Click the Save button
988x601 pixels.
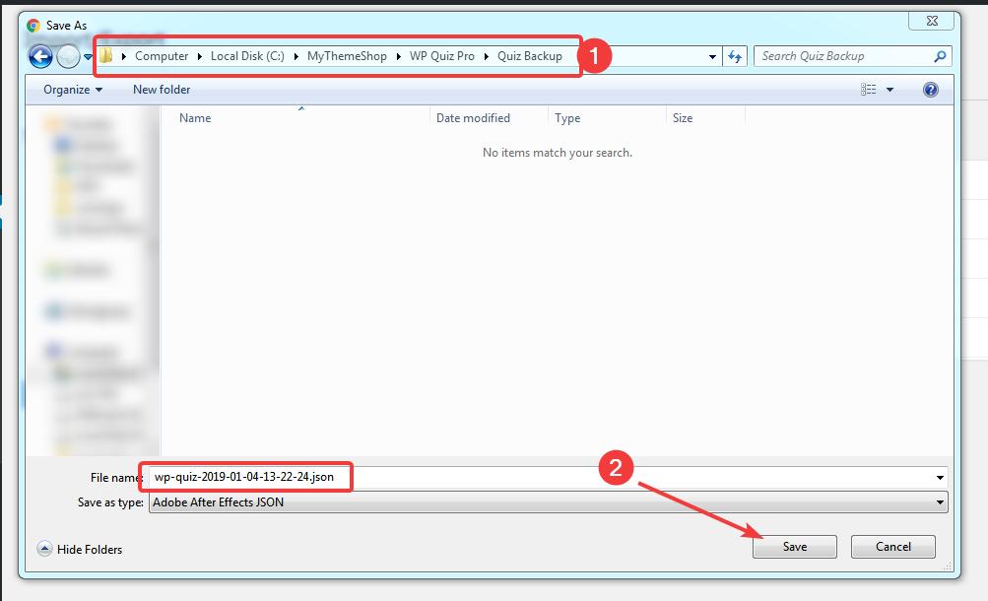click(x=794, y=546)
